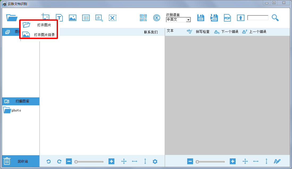Open the 回收站 recycle bin

pyautogui.click(x=21, y=161)
